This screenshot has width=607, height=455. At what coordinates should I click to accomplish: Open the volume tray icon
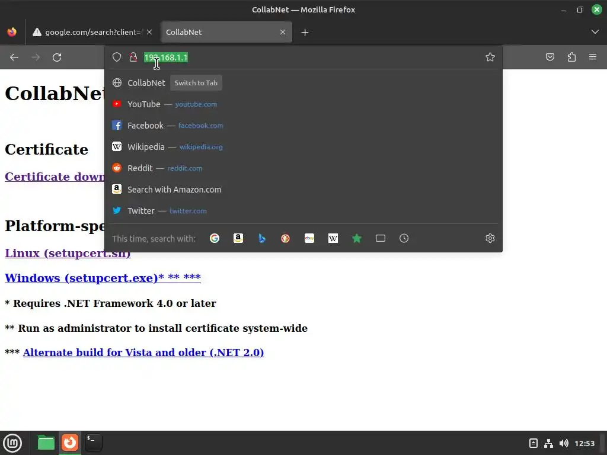coord(564,443)
